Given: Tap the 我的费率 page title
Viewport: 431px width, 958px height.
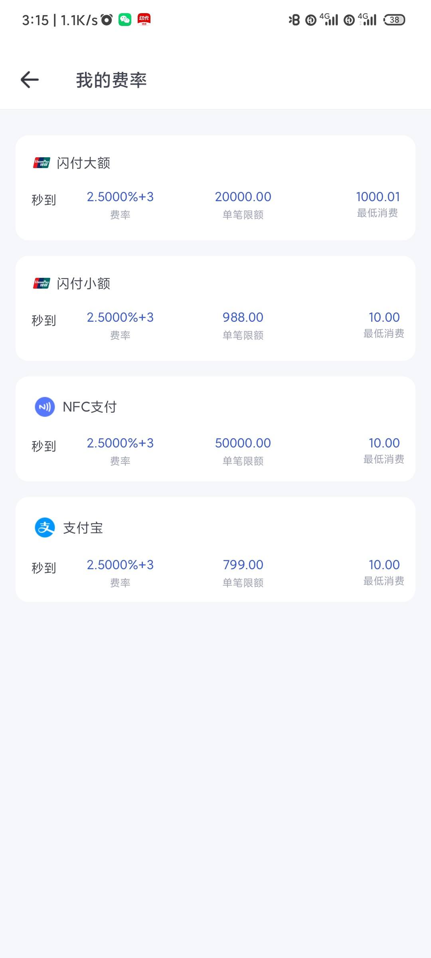Looking at the screenshot, I should [111, 80].
